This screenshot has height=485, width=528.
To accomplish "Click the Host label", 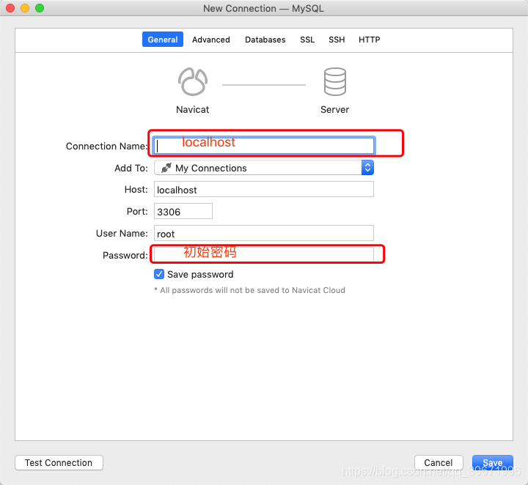I will click(x=136, y=190).
